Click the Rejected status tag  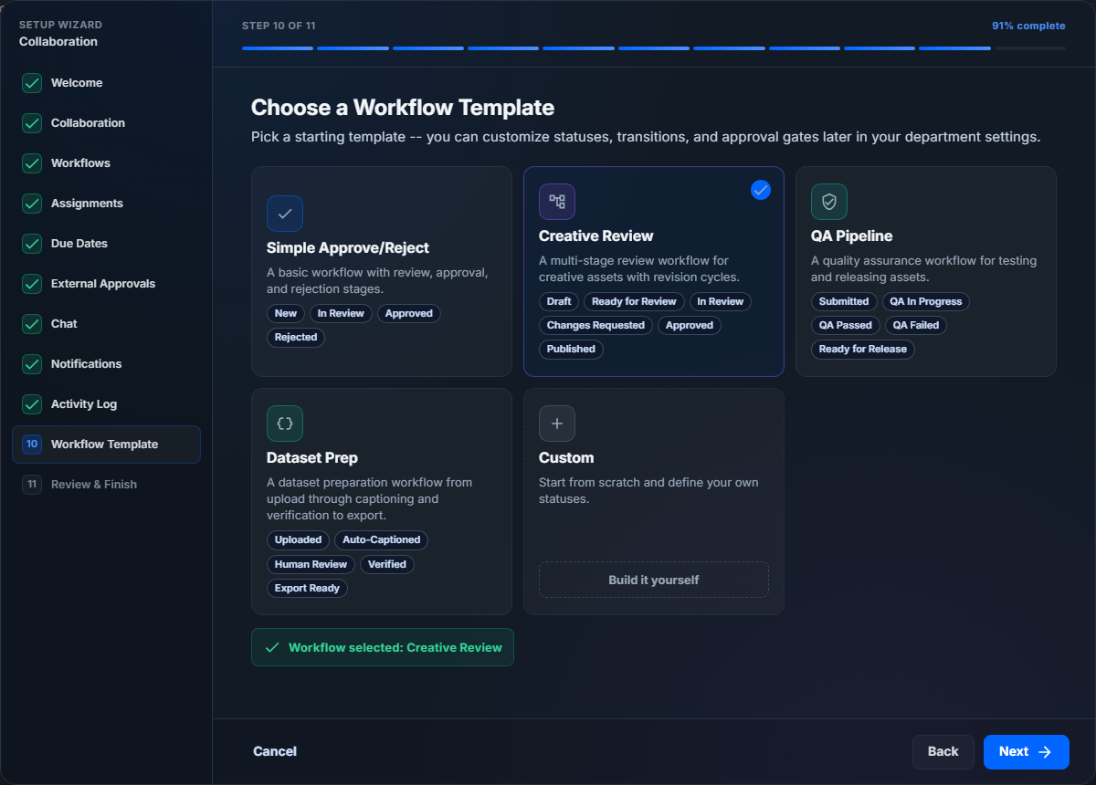[x=296, y=337]
